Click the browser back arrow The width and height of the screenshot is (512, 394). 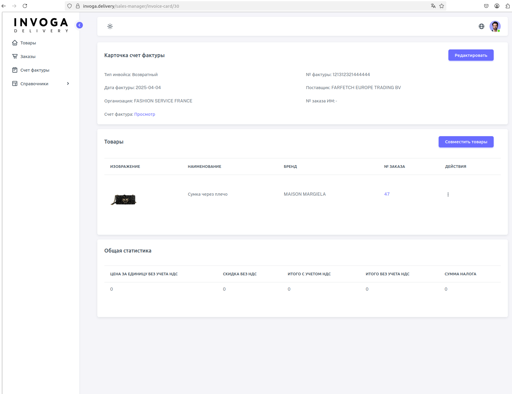[x=4, y=6]
